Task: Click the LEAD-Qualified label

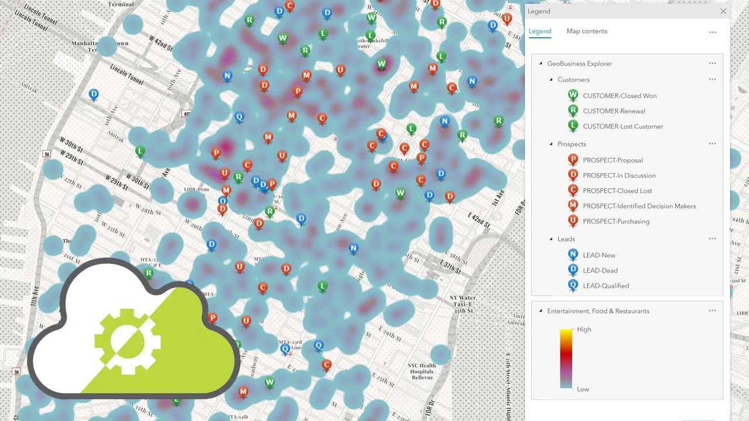Action: (x=606, y=286)
